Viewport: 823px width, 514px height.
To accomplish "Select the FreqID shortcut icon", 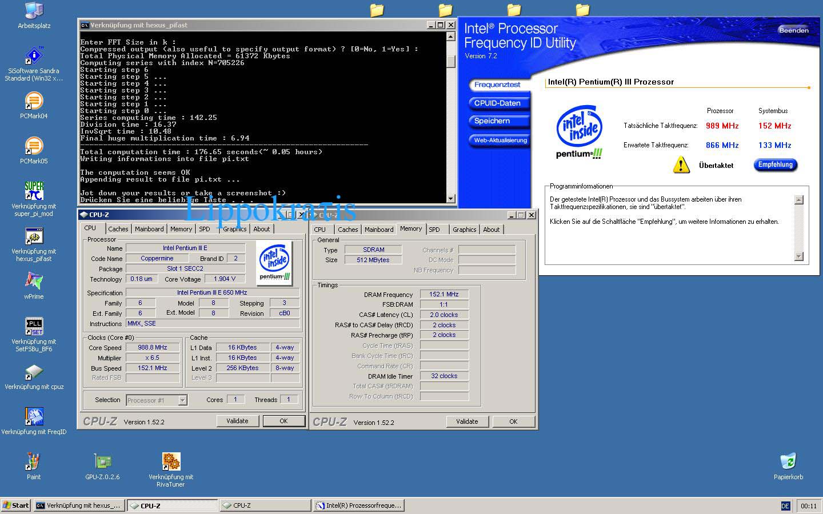I will tap(34, 417).
